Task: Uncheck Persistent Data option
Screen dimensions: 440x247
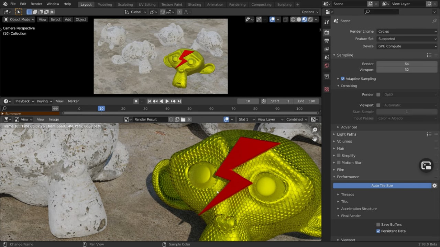Action: 378,231
